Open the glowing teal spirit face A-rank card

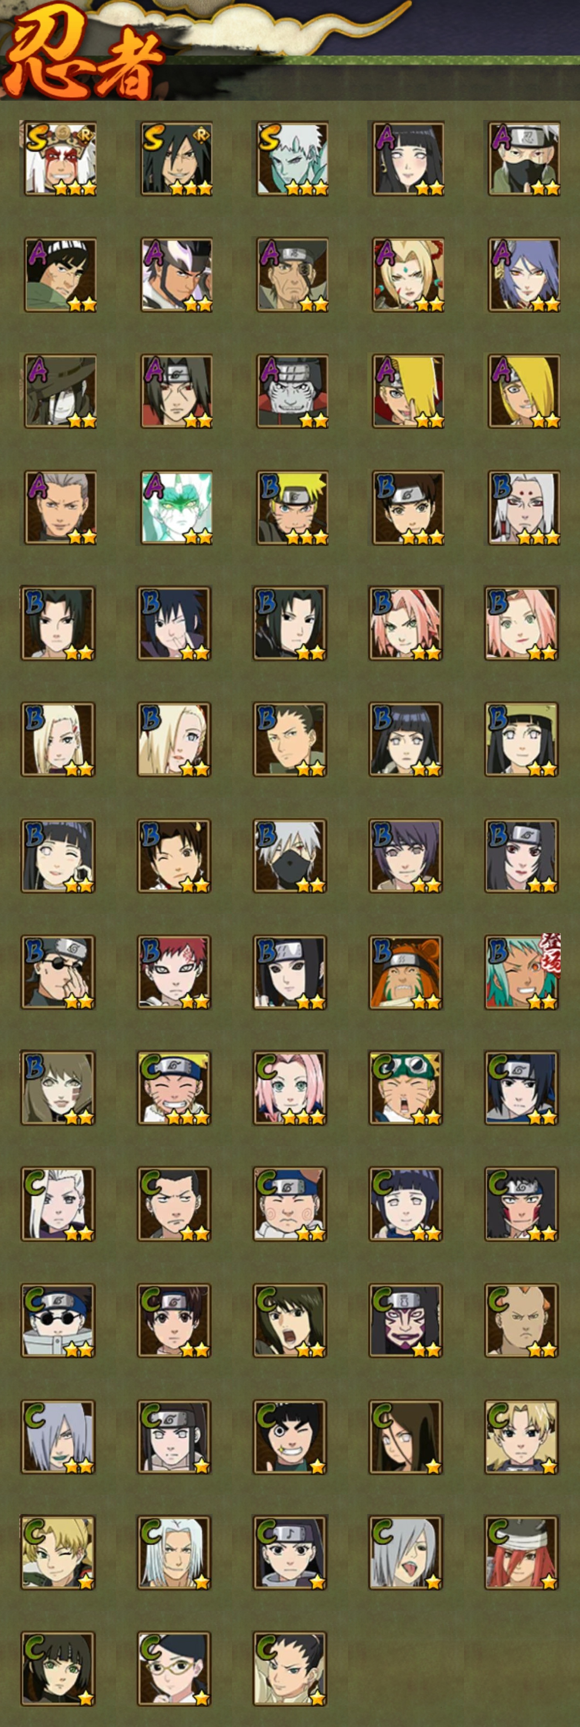tap(176, 508)
